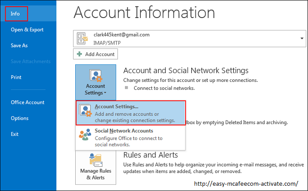This screenshot has width=308, height=191.
Task: Click the 'Change settings for this account' description
Action: 191,81
